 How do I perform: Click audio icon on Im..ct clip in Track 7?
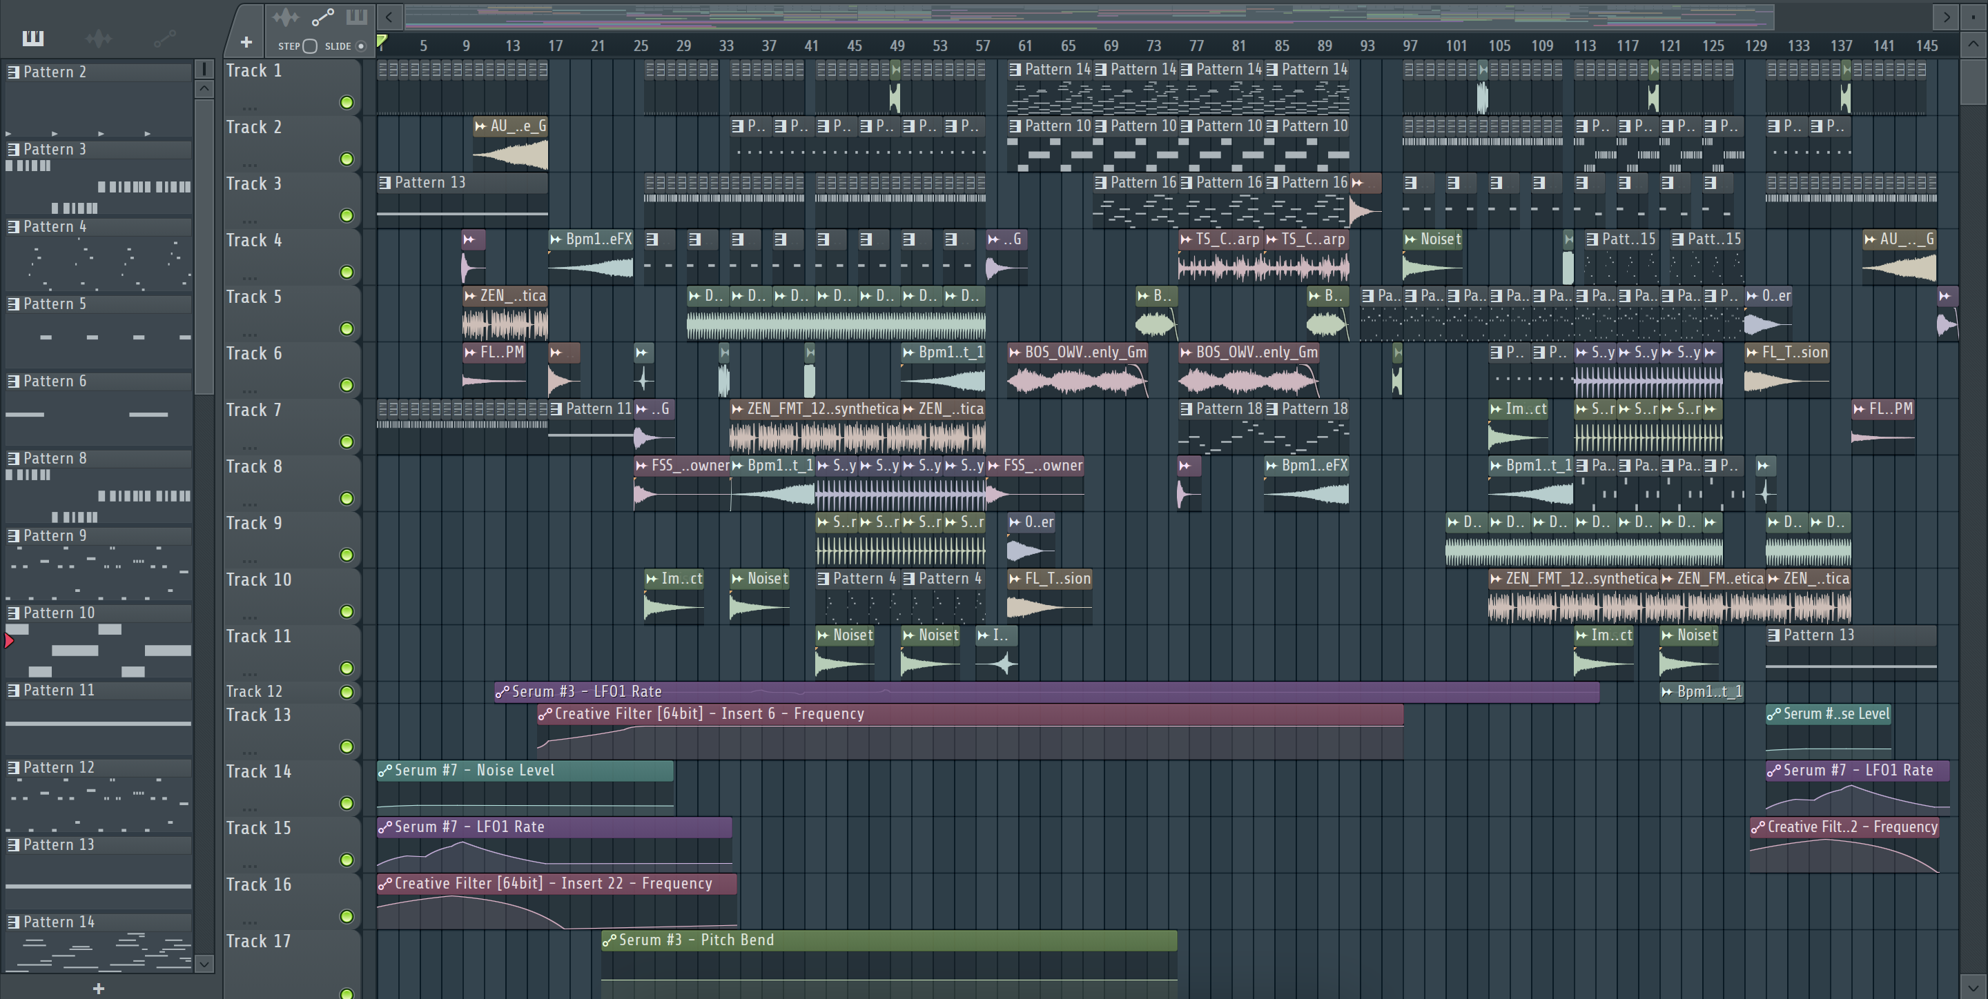[1497, 409]
